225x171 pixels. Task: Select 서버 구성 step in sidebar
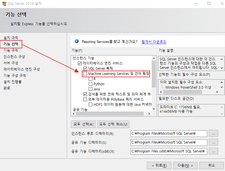11,63
